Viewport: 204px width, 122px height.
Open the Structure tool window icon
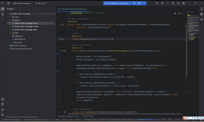click(3, 14)
